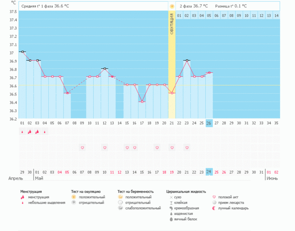The width and height of the screenshot is (295, 231).
Task: Click the половой акт heart legend icon
Action: pyautogui.click(x=214, y=197)
